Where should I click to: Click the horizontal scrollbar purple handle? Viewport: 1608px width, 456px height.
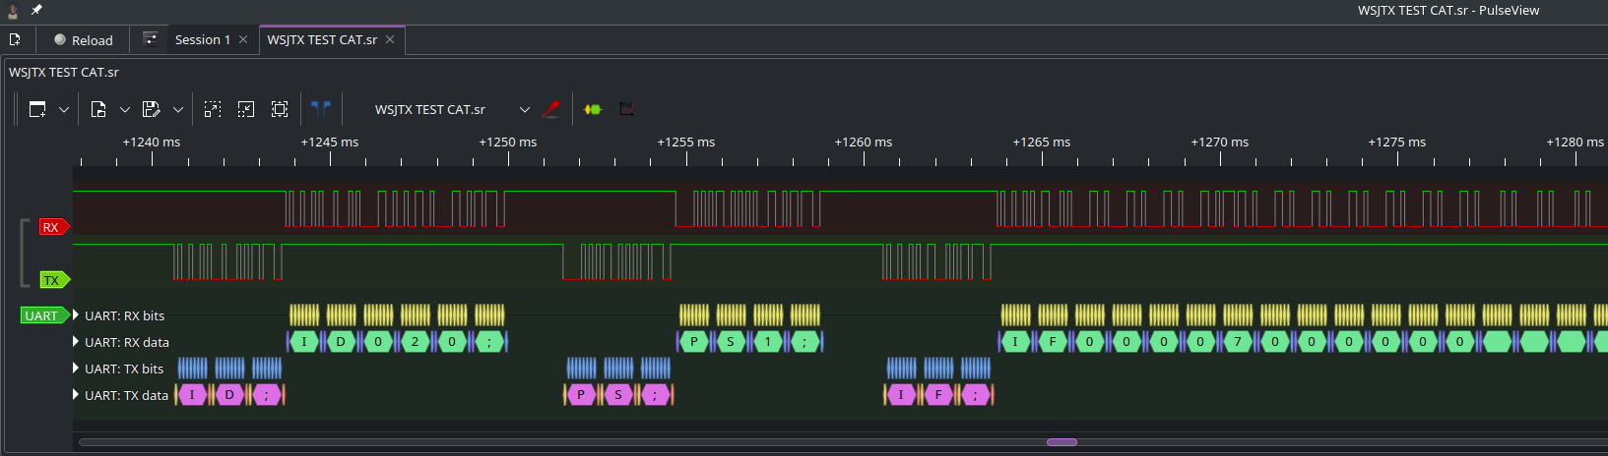(1061, 442)
